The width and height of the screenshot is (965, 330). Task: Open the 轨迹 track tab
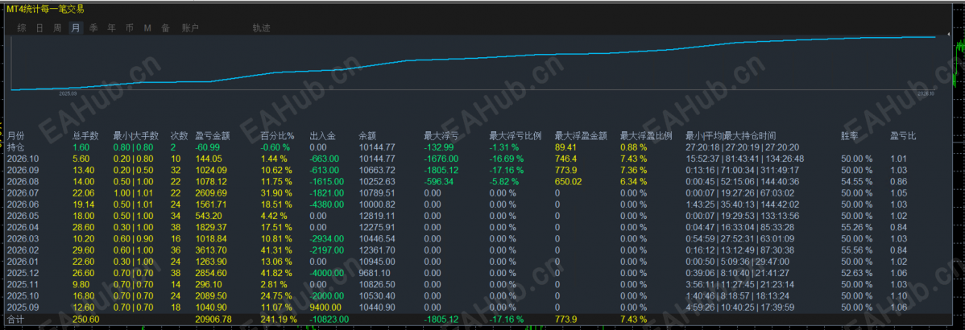[262, 27]
